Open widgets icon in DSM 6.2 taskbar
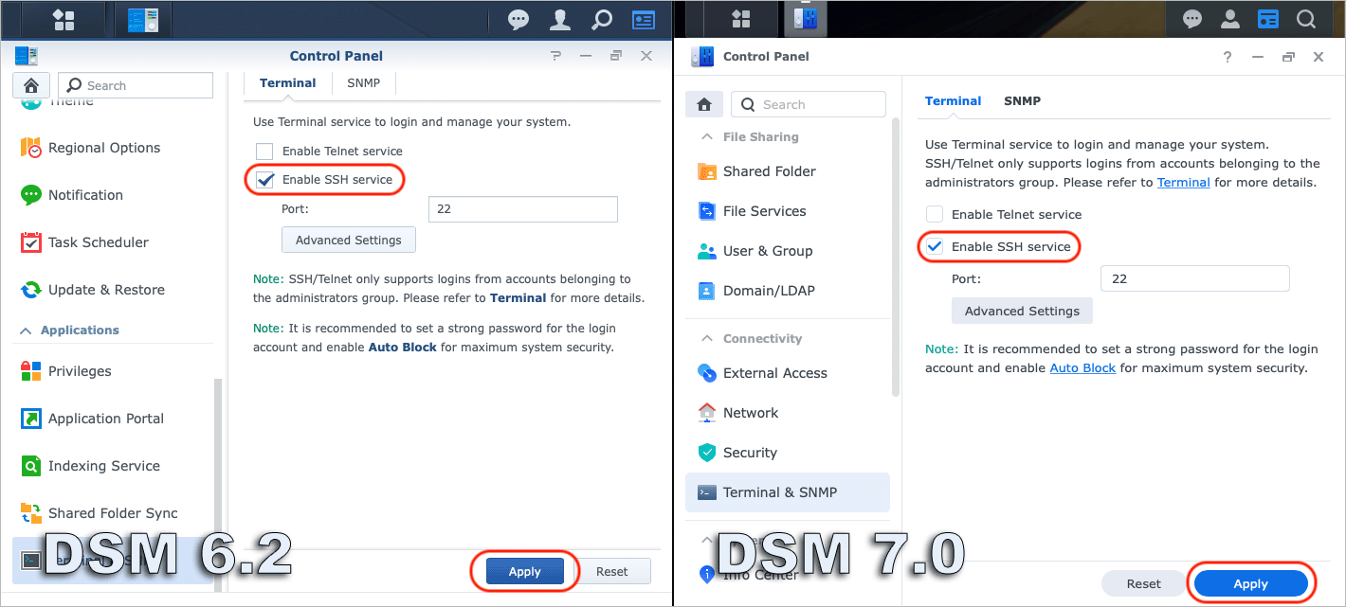 coord(644,19)
